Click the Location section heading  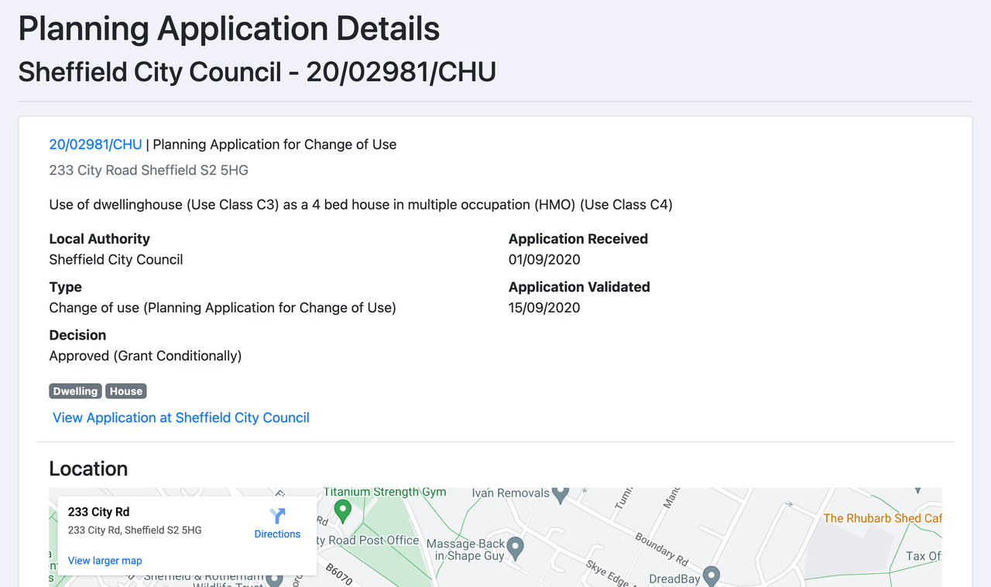[88, 469]
